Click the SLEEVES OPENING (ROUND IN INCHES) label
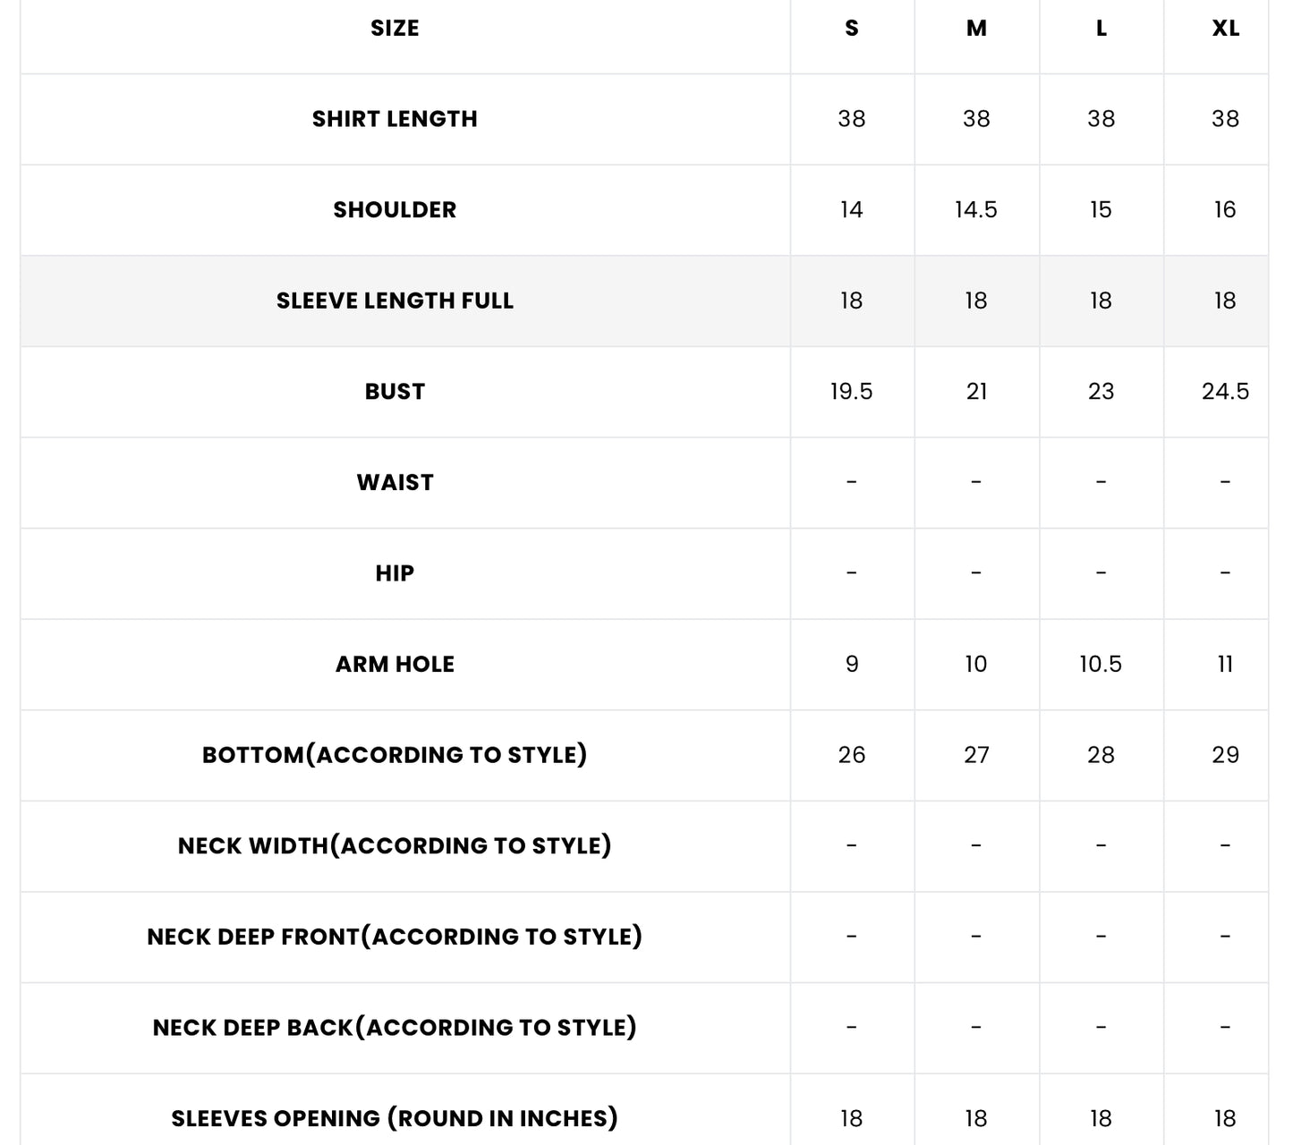 395,1118
